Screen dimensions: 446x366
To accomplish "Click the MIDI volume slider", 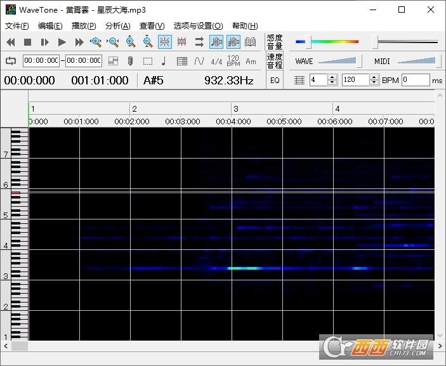I will point(419,61).
